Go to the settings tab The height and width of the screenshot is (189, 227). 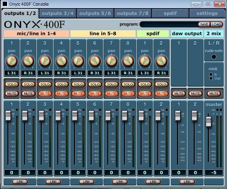coord(207,13)
